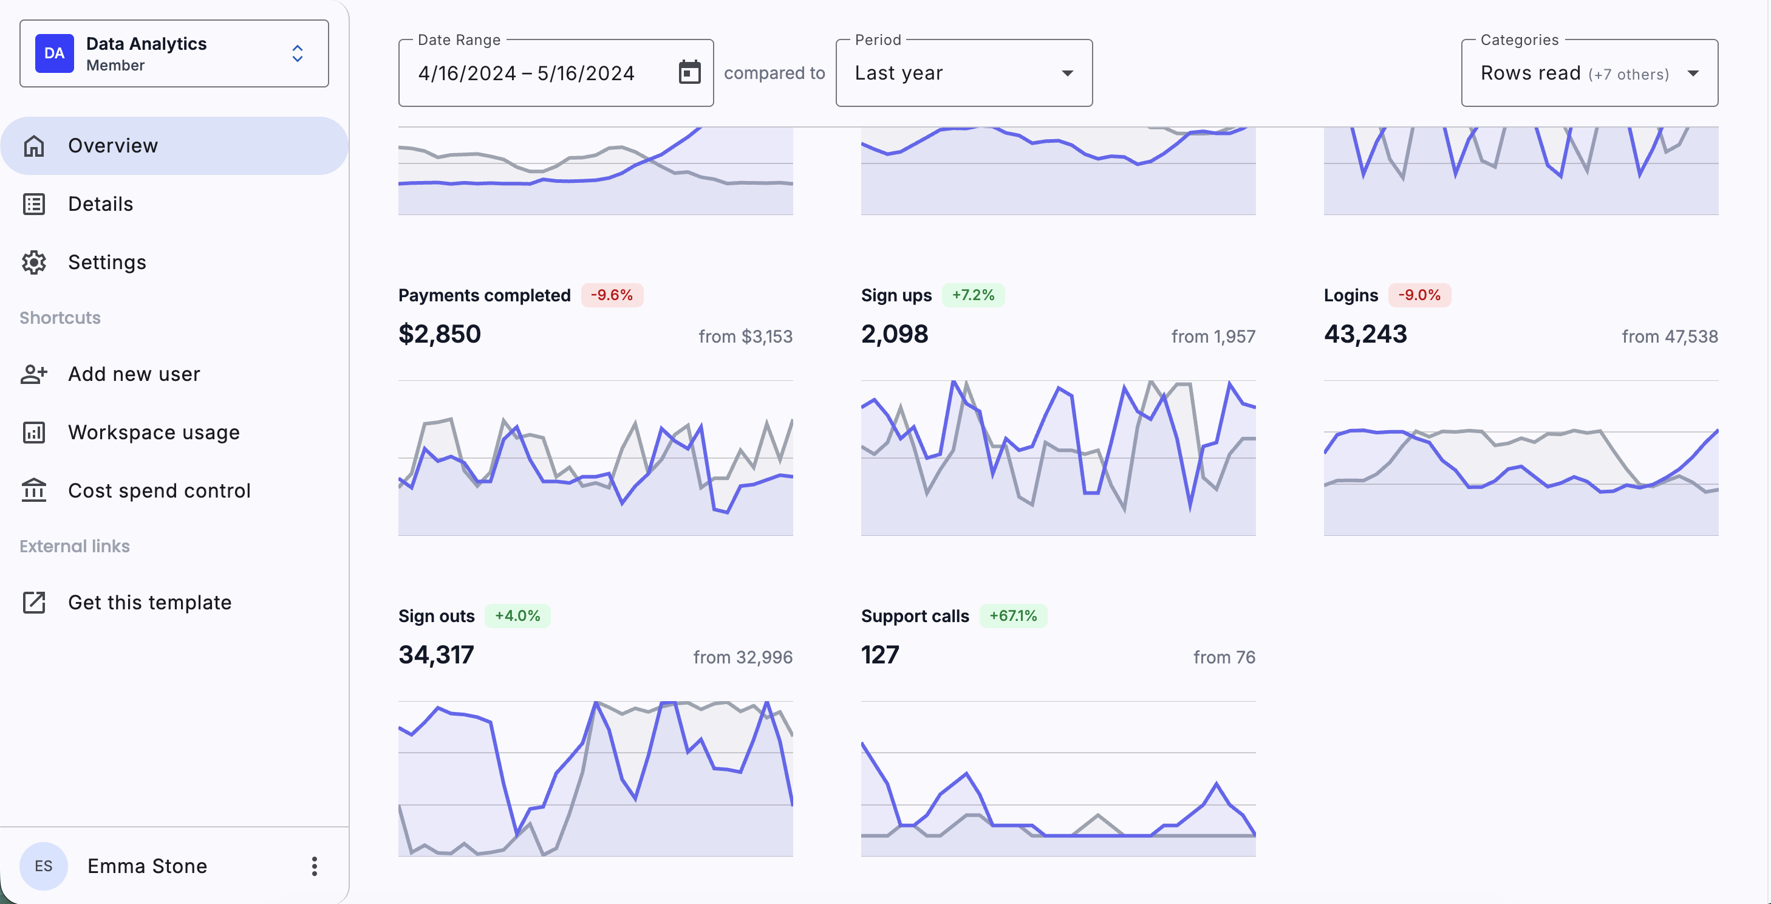The width and height of the screenshot is (1771, 904).
Task: Expand the Data Analytics workspace switcher
Action: tap(297, 53)
